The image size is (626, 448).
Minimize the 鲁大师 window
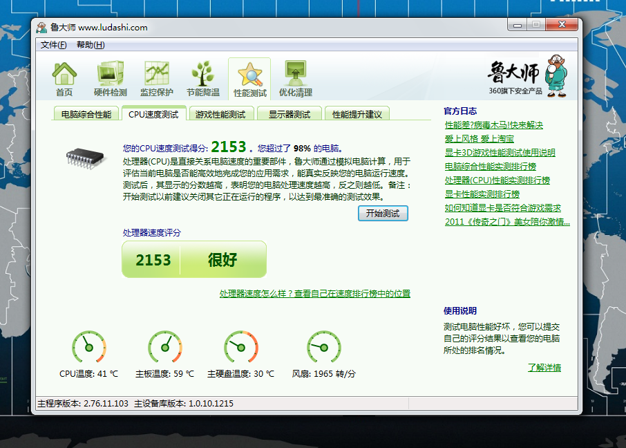pyautogui.click(x=518, y=25)
